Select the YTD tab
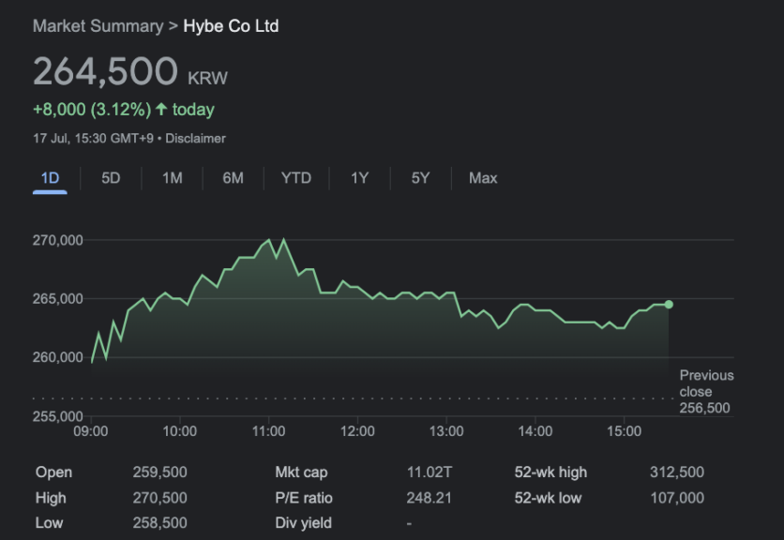This screenshot has width=784, height=540. coord(296,178)
